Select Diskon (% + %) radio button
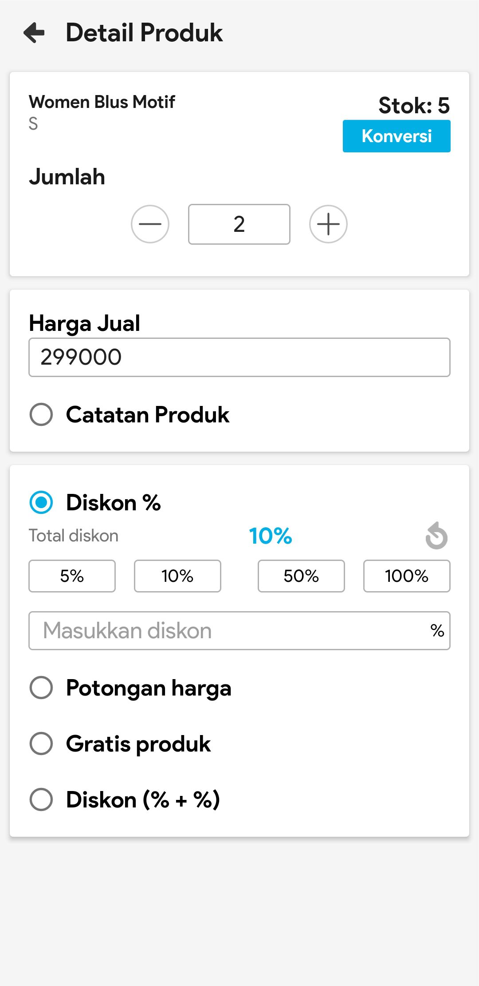 pos(41,799)
